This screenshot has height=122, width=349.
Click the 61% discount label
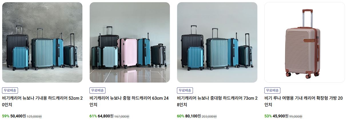pos(93,116)
